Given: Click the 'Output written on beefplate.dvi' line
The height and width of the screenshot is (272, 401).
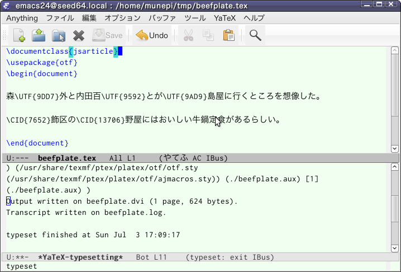Looking at the screenshot, I should (x=122, y=201).
